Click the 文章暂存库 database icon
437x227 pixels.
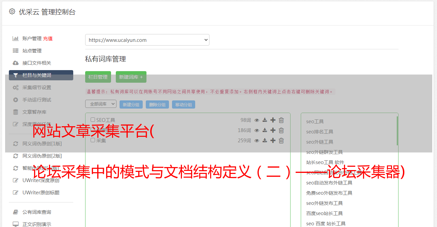[x=16, y=112]
